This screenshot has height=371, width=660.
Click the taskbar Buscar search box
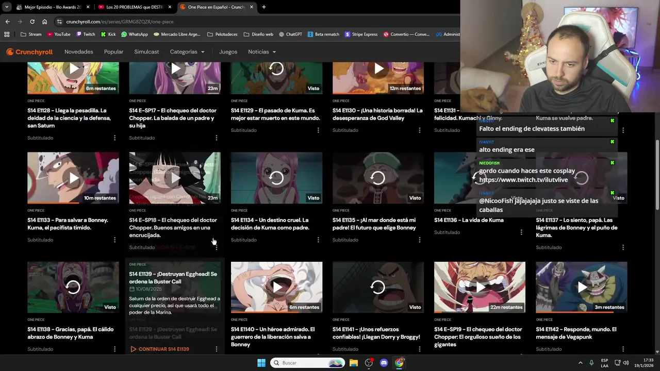[x=308, y=363]
